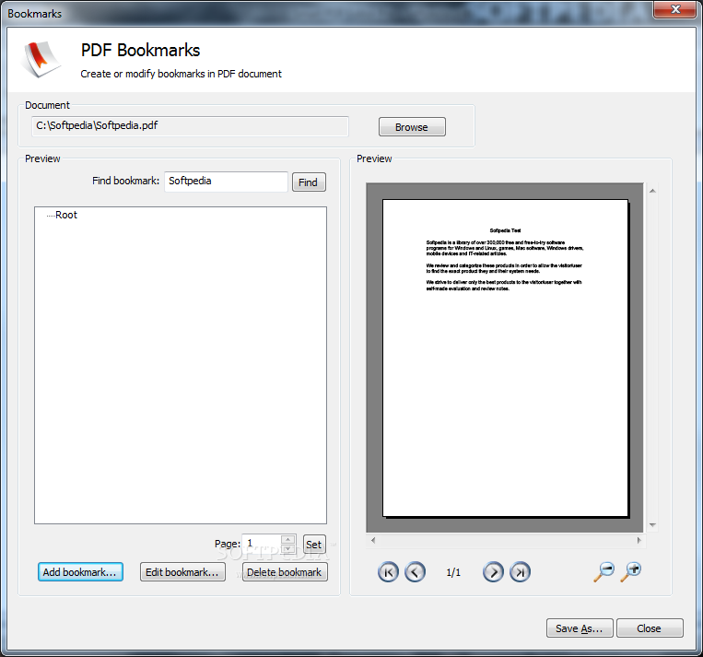The height and width of the screenshot is (657, 703).
Task: Close the Bookmarks dialog via Close button
Action: coord(650,628)
